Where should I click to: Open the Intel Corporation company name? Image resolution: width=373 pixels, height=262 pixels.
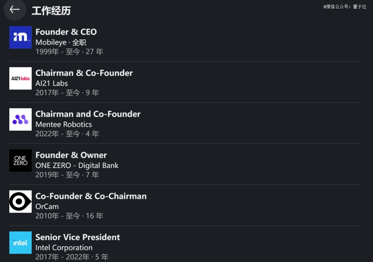coord(64,248)
